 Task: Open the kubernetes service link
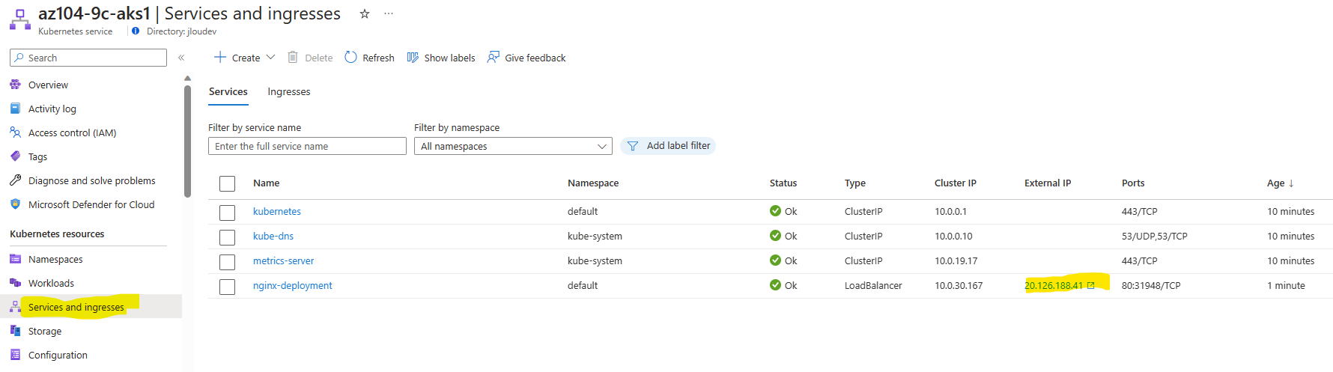click(x=277, y=211)
